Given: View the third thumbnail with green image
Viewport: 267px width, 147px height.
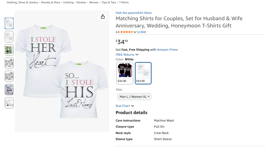Looking at the screenshot, I should [9, 50].
